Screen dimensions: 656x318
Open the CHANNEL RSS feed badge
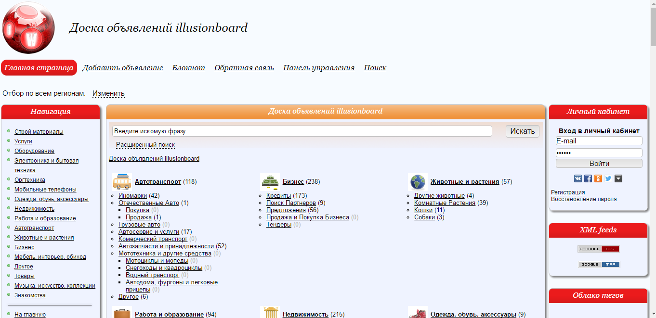[599, 249]
